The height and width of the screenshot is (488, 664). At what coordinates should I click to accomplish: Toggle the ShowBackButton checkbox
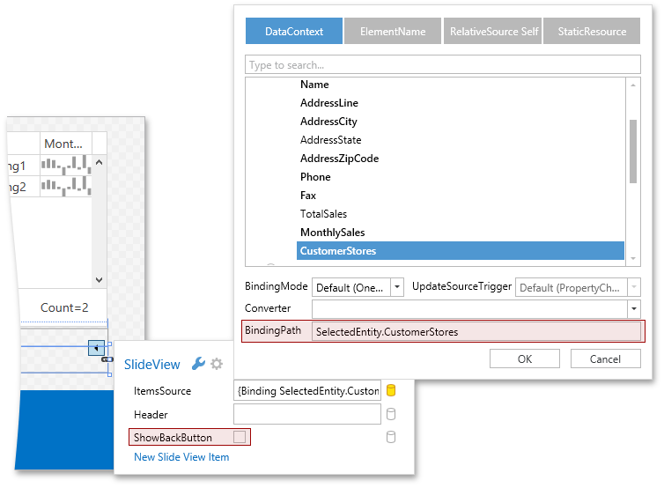pos(239,437)
